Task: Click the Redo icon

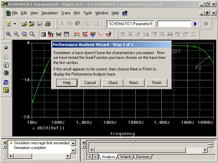Action: pyautogui.click(x=96, y=24)
